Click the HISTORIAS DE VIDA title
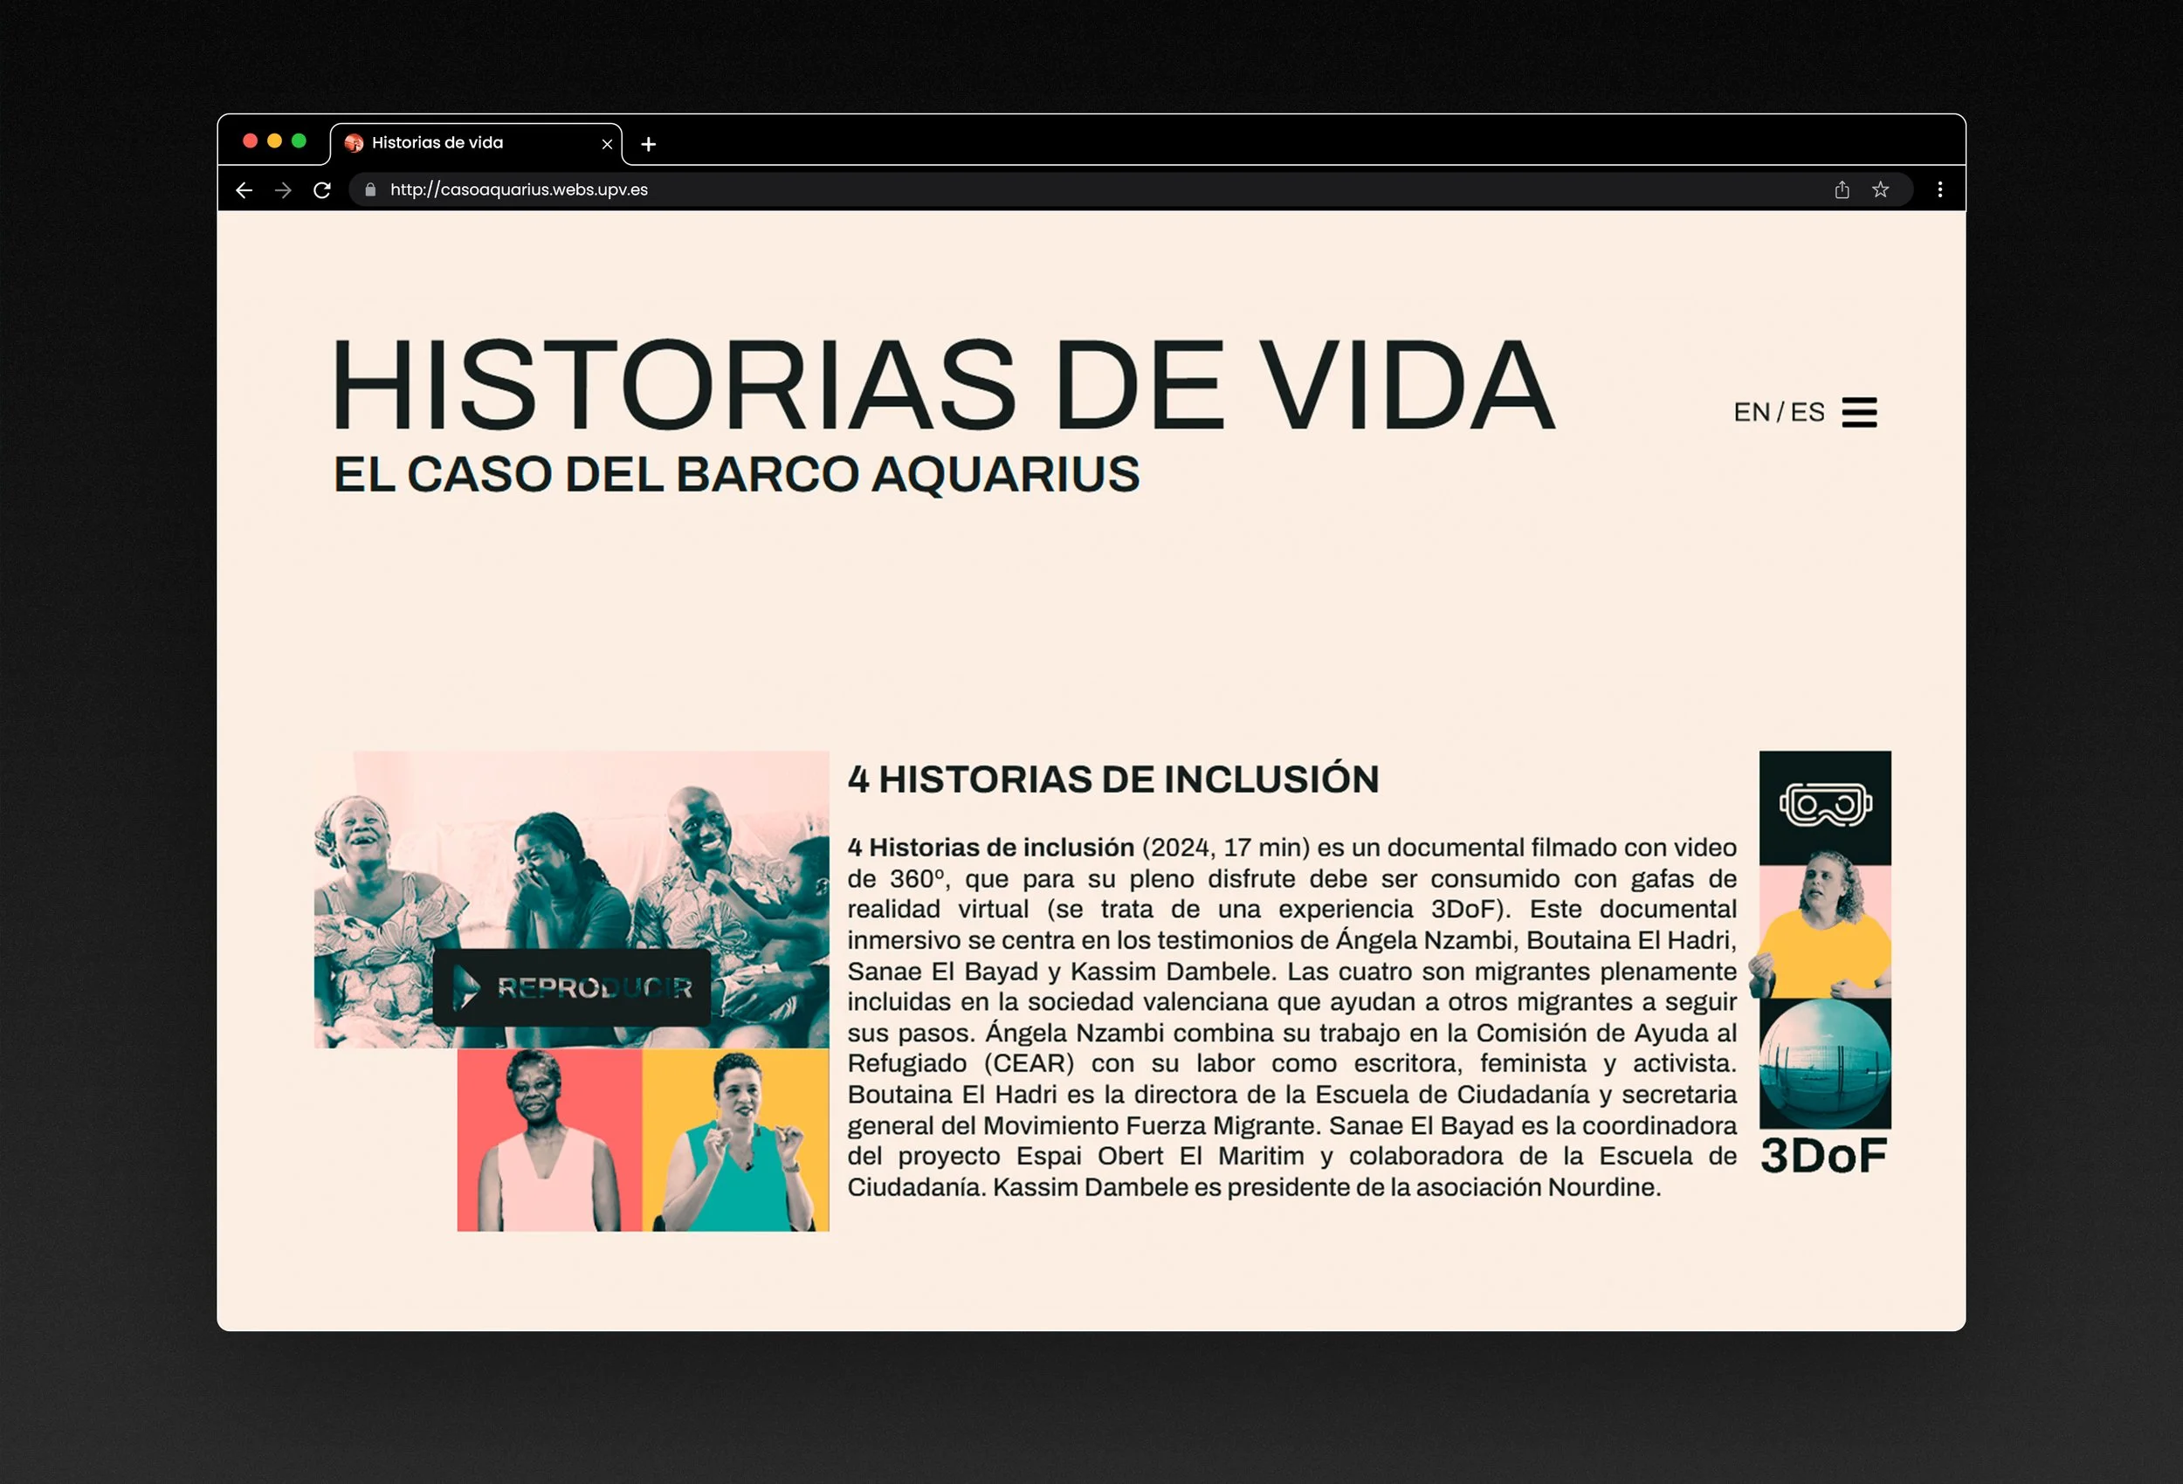Image resolution: width=2183 pixels, height=1484 pixels. [x=942, y=385]
